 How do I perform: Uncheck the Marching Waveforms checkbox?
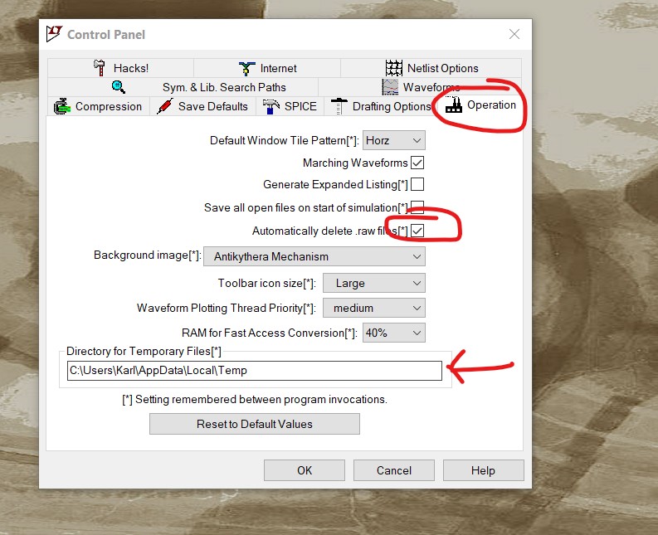[417, 163]
